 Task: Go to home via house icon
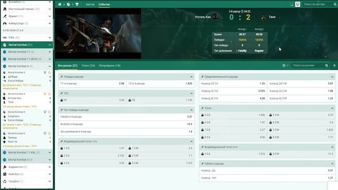(x=60, y=4)
